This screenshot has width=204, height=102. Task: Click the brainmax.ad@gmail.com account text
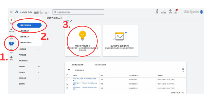click(x=192, y=13)
